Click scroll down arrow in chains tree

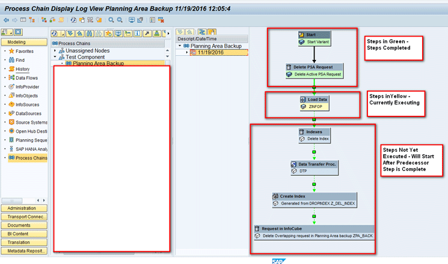(x=167, y=56)
